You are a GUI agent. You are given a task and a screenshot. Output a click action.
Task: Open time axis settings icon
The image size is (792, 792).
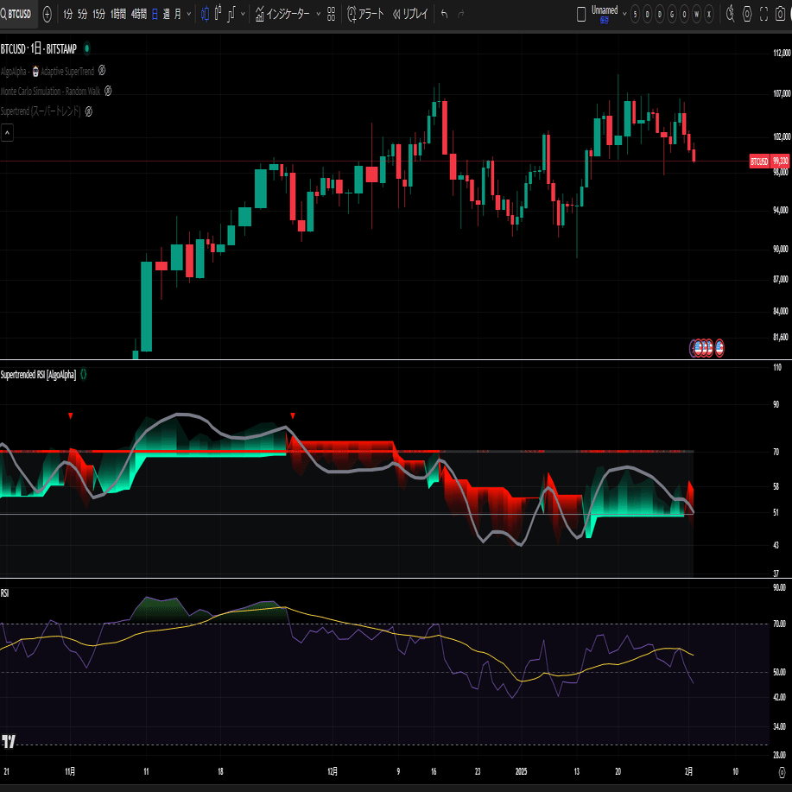pos(782,772)
